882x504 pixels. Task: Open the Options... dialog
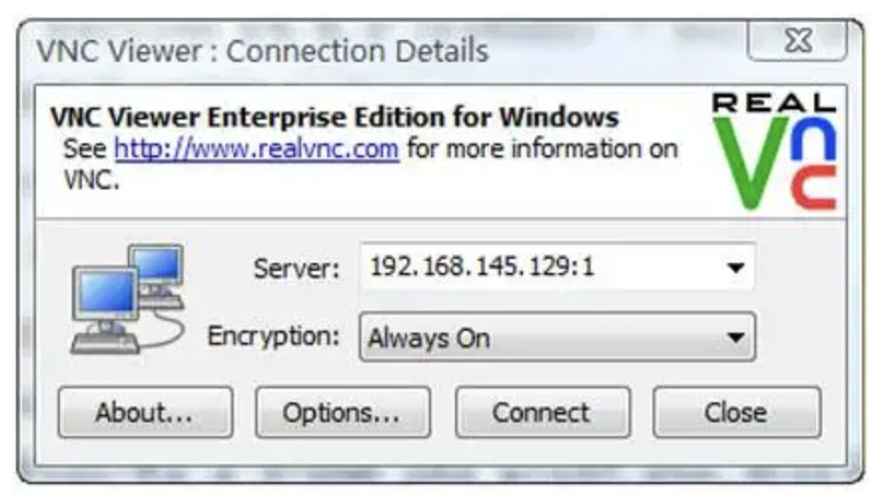click(342, 412)
